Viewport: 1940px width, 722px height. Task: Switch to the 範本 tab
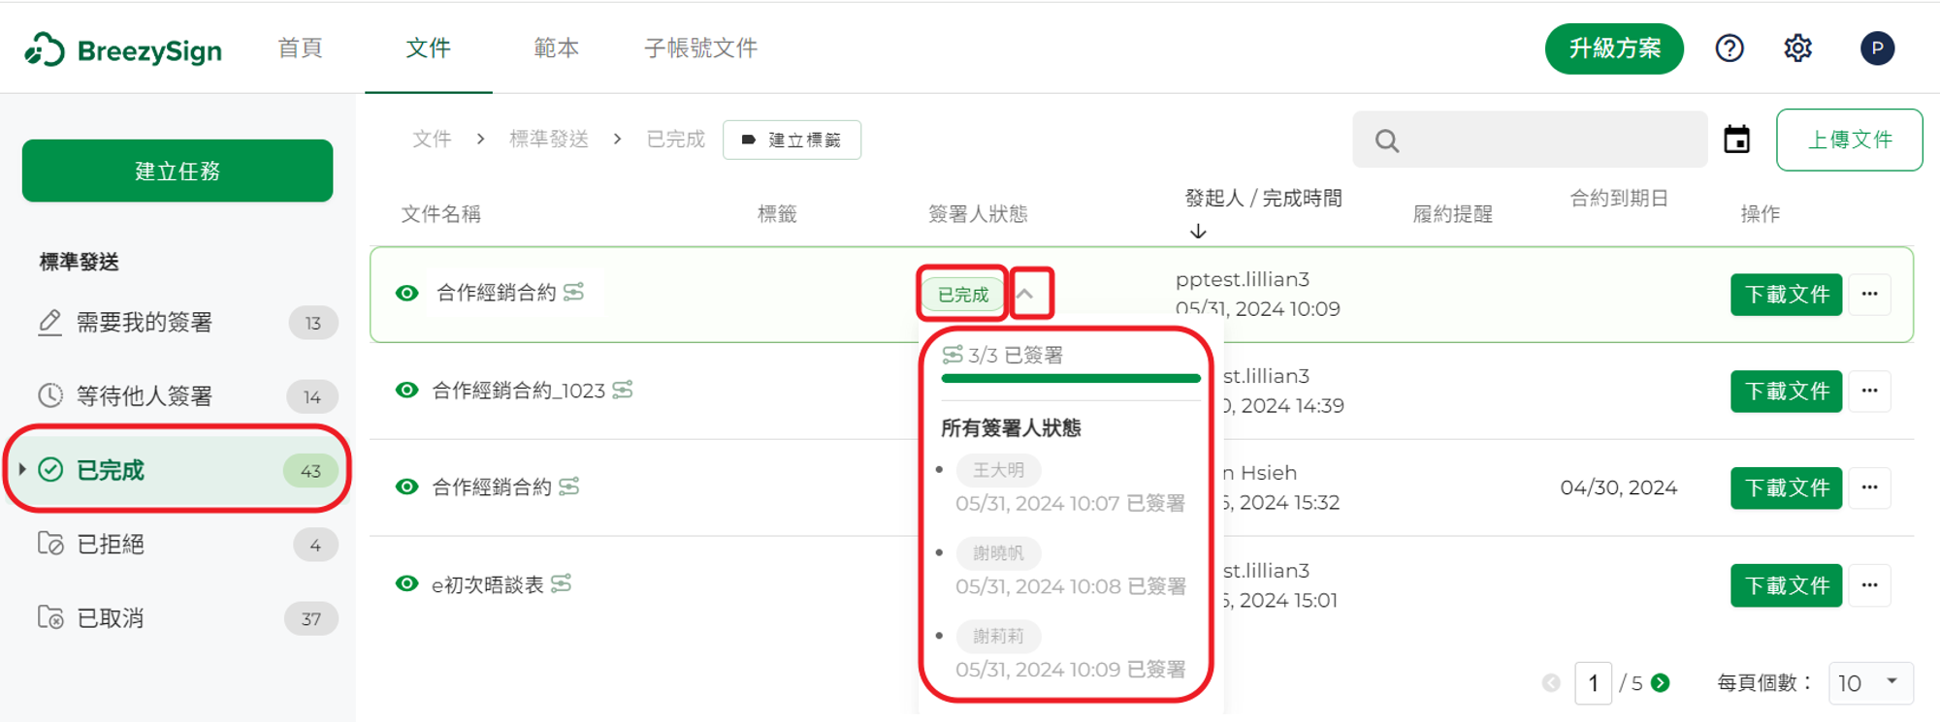[x=556, y=47]
